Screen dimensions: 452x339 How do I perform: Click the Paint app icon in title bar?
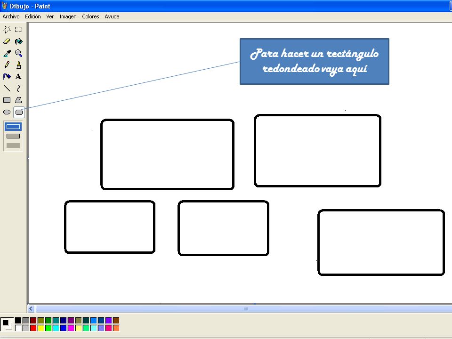(x=4, y=6)
